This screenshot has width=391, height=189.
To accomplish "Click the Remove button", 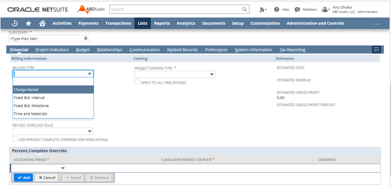I will [x=99, y=177].
